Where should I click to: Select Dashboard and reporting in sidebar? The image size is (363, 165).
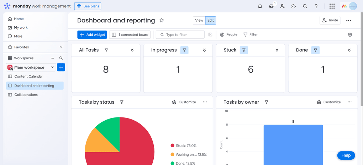35,86
